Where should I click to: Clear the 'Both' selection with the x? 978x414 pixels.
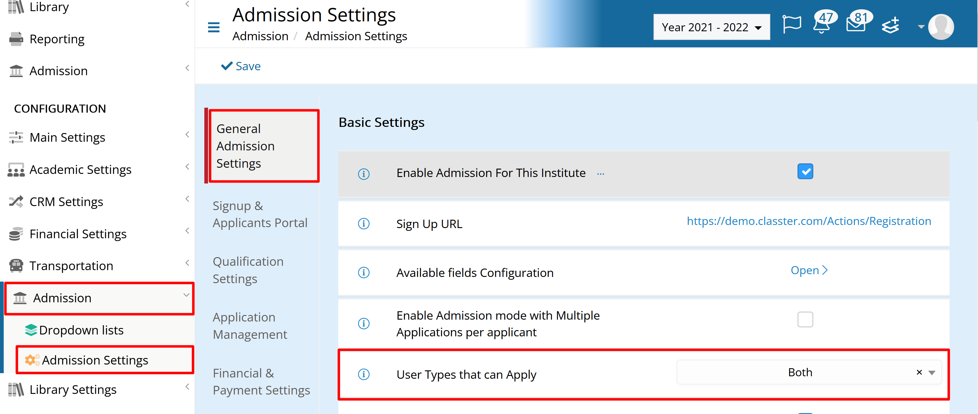[x=919, y=372]
